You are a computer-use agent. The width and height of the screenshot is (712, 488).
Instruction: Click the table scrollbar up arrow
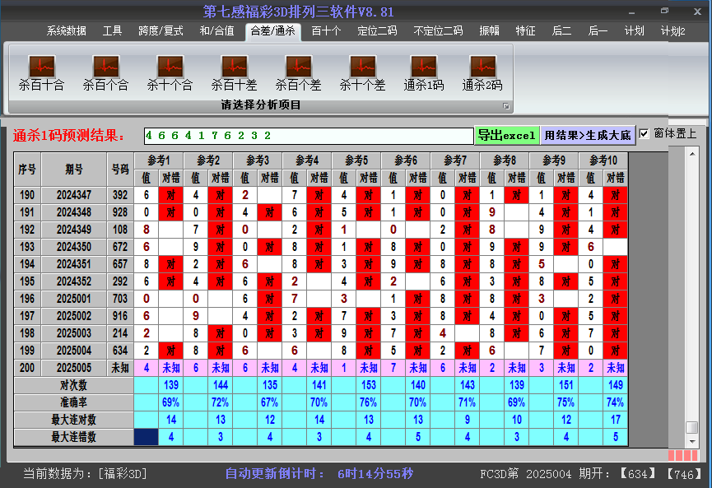click(692, 154)
